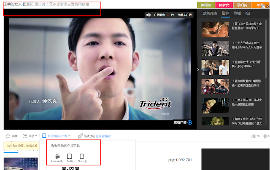Switch to the 热播 tab
270x170 pixels.
(237, 13)
